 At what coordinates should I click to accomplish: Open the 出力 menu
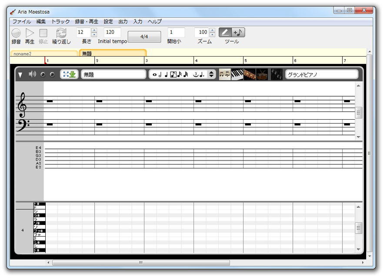[x=123, y=22]
